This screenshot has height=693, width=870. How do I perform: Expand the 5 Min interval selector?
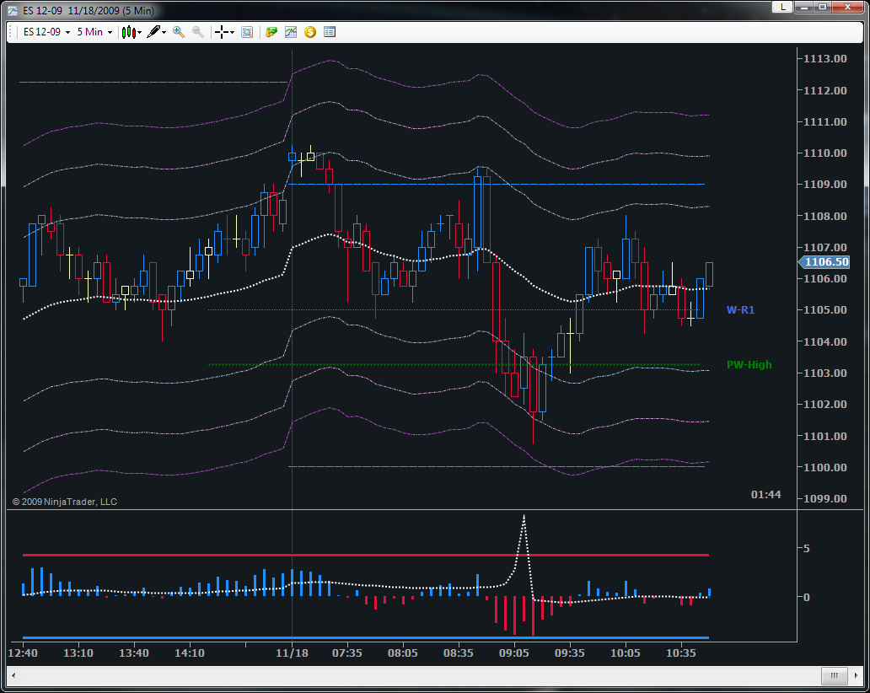(94, 32)
